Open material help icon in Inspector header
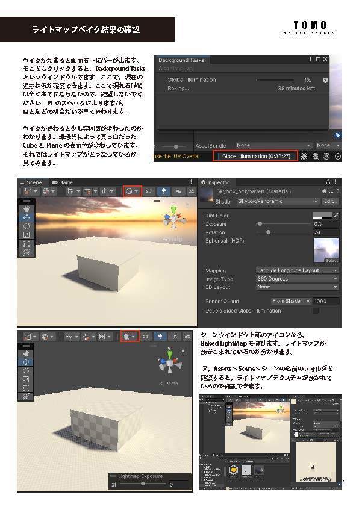Screen dimensions: 359x507 pos(325,191)
